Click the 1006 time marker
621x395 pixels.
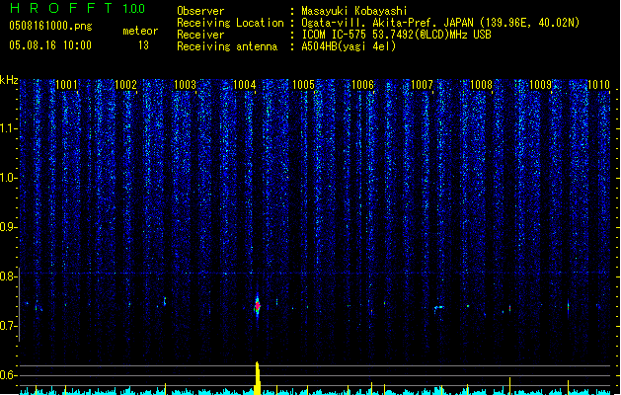363,85
